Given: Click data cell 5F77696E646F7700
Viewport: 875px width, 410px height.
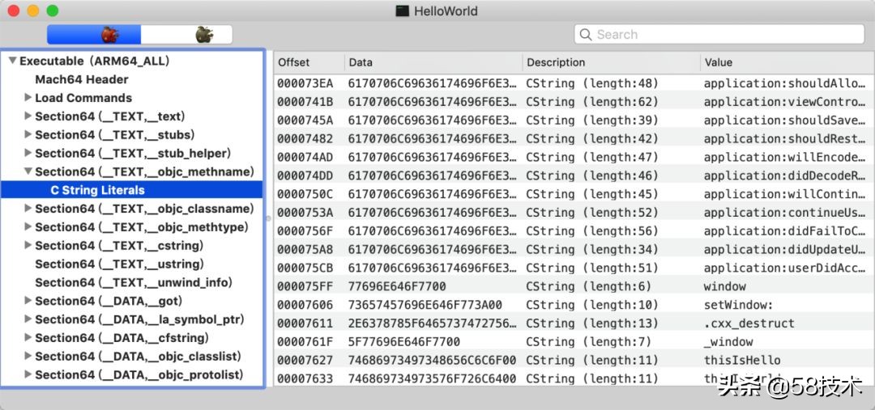Looking at the screenshot, I should click(x=404, y=341).
